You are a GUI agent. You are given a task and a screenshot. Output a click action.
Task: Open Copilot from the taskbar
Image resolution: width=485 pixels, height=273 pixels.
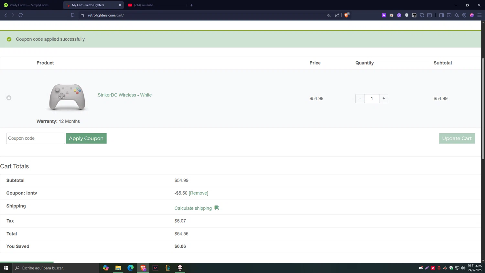pyautogui.click(x=106, y=268)
